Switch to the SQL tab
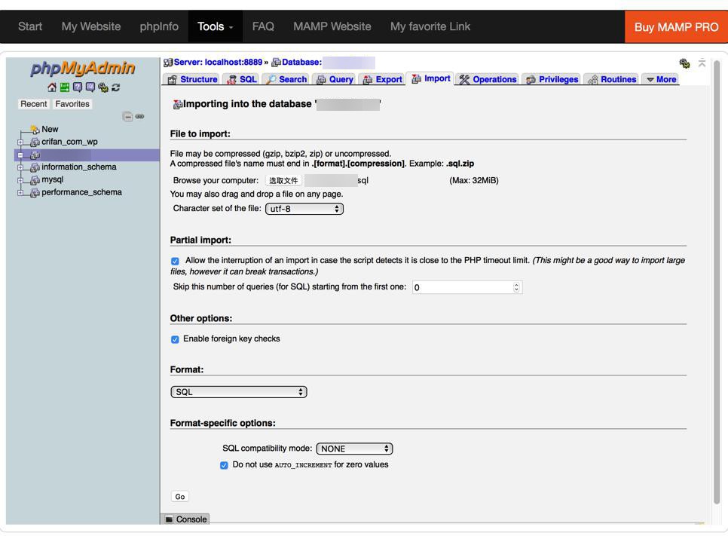The image size is (728, 536). (241, 79)
